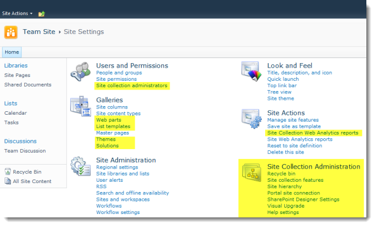This screenshot has width=375, height=226.
Task: Open Site permissions link
Action: coord(117,79)
